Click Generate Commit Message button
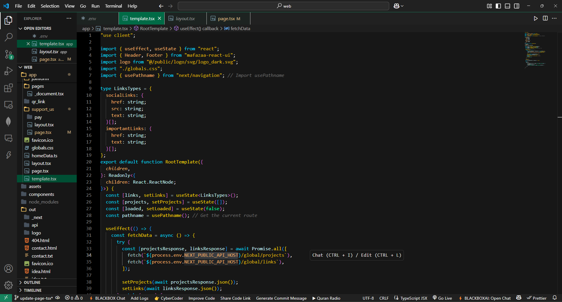Screen dimensions: 562x302 (x=281, y=298)
